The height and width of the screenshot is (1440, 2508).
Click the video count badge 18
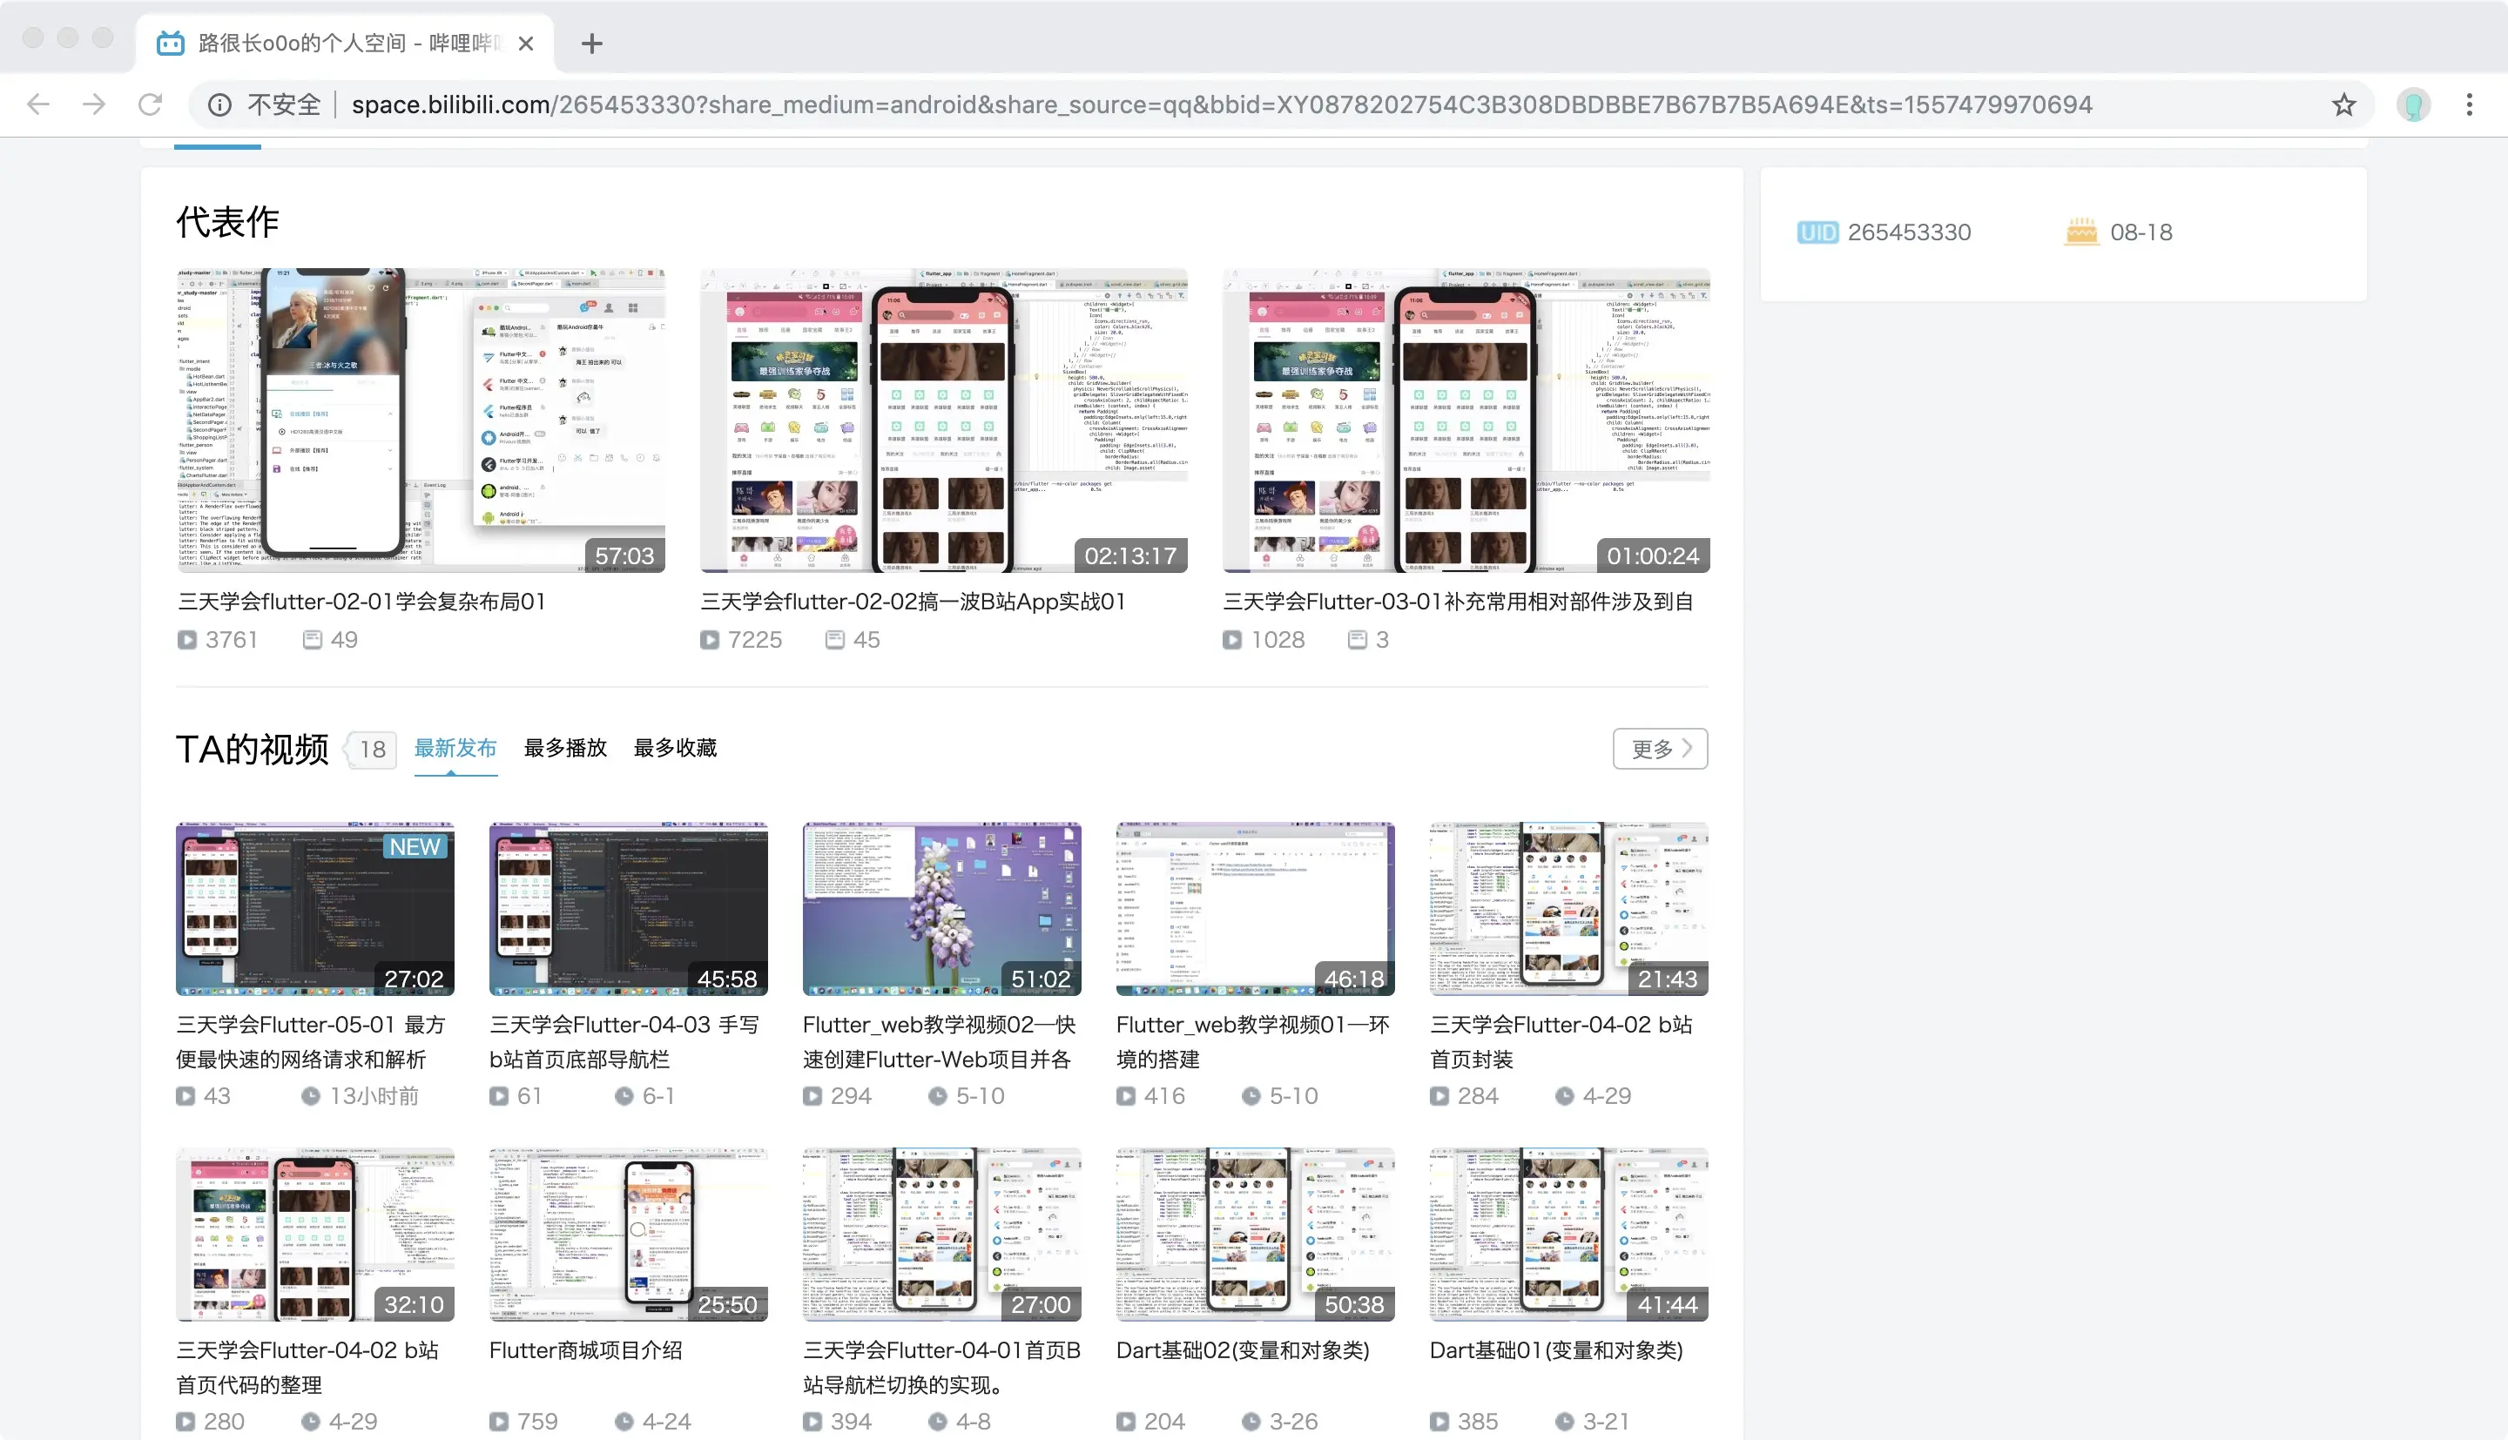[372, 750]
